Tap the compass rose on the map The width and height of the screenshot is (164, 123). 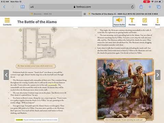(x=54, y=29)
